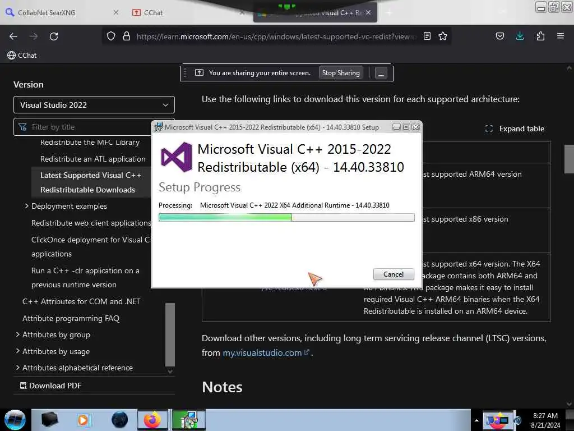Click the screen sharing indicator icon
The width and height of the screenshot is (574, 431).
[x=199, y=72]
